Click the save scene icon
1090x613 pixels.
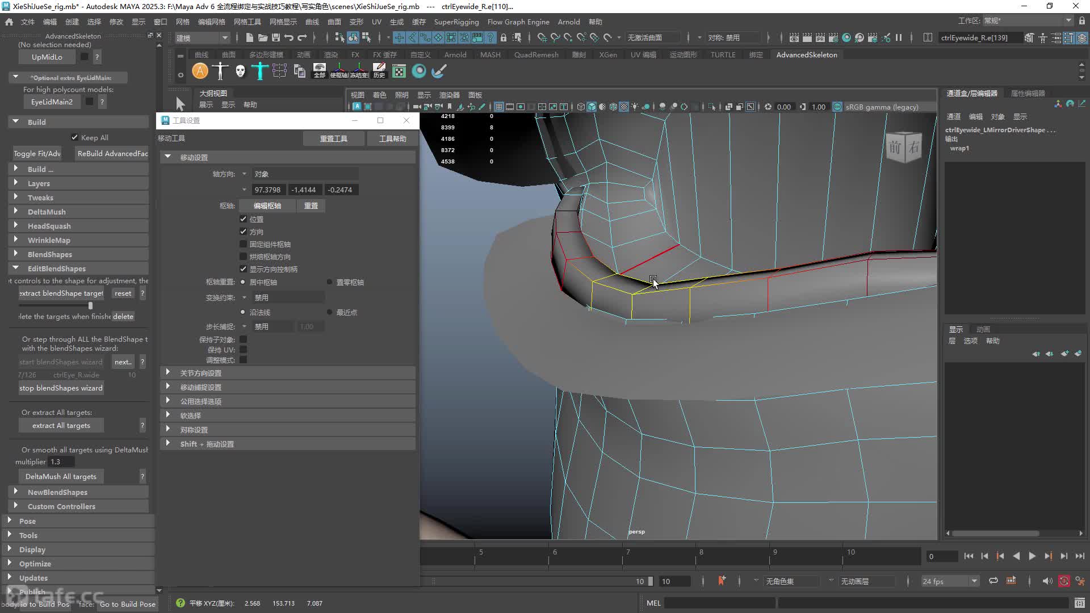276,37
